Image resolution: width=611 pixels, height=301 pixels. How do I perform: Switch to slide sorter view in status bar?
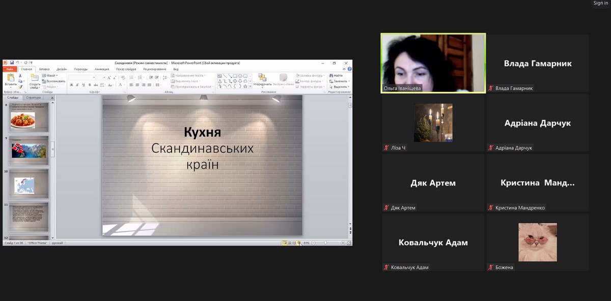pyautogui.click(x=289, y=243)
